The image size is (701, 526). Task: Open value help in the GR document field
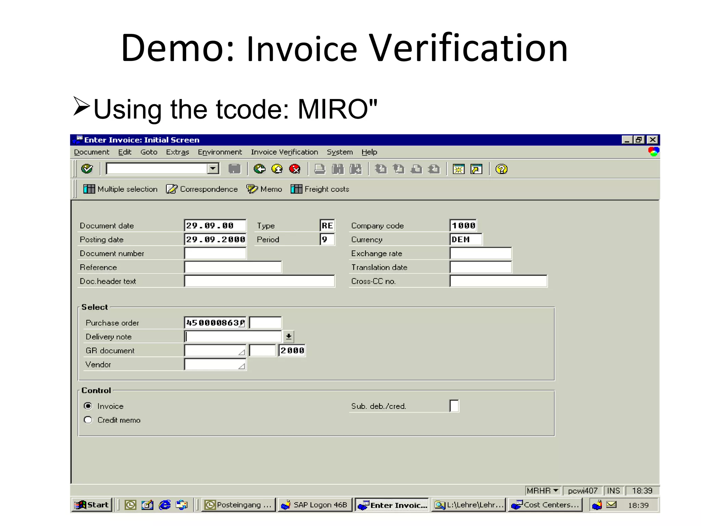click(242, 352)
